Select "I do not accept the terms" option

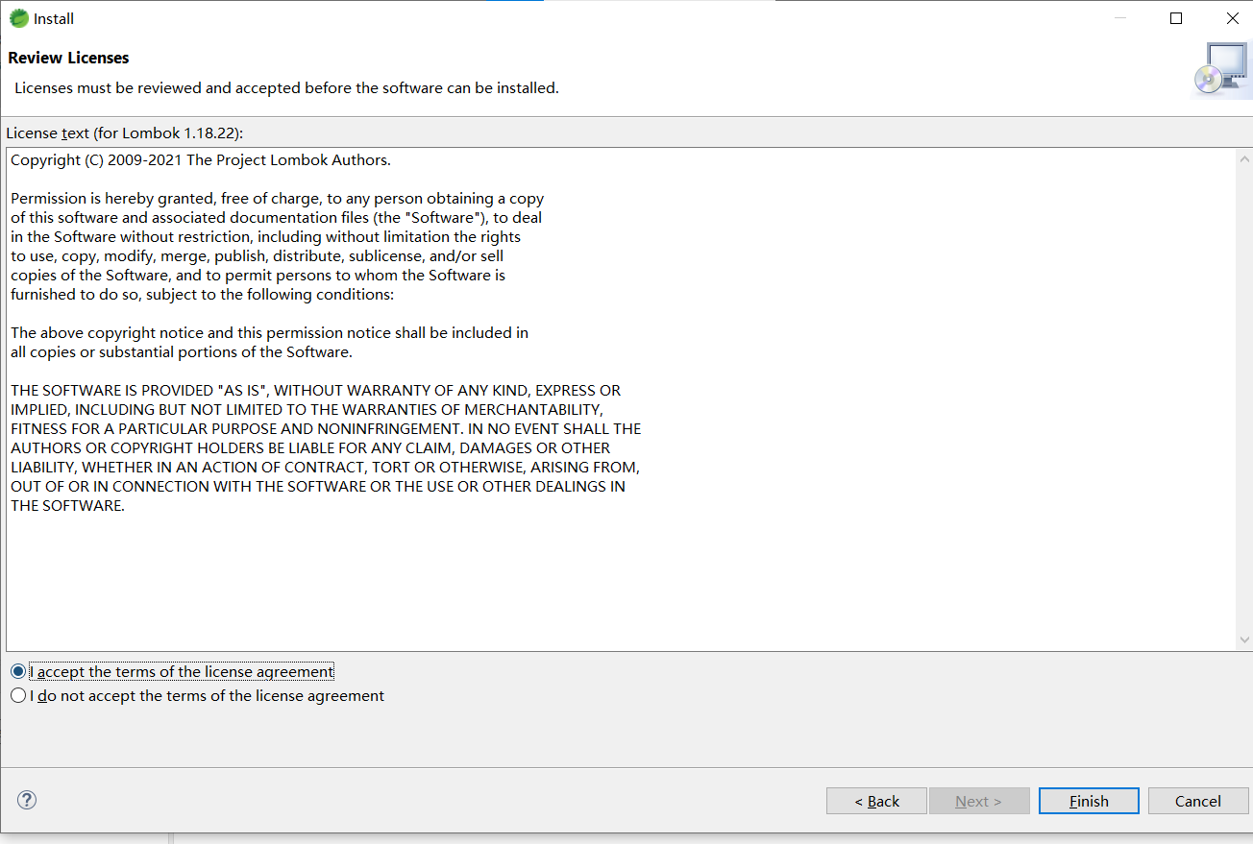click(x=18, y=695)
